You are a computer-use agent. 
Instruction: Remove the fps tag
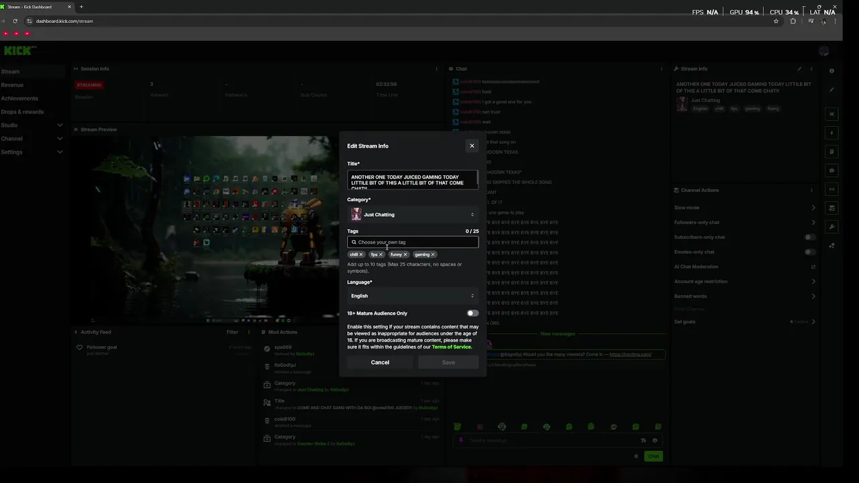[x=381, y=254]
